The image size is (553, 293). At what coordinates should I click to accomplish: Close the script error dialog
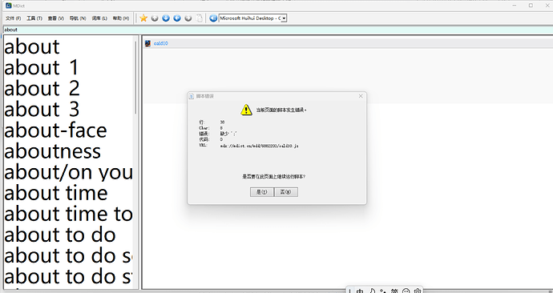click(x=361, y=96)
